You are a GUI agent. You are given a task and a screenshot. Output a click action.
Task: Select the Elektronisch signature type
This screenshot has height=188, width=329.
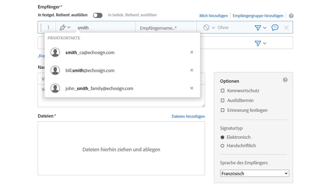[x=222, y=137]
